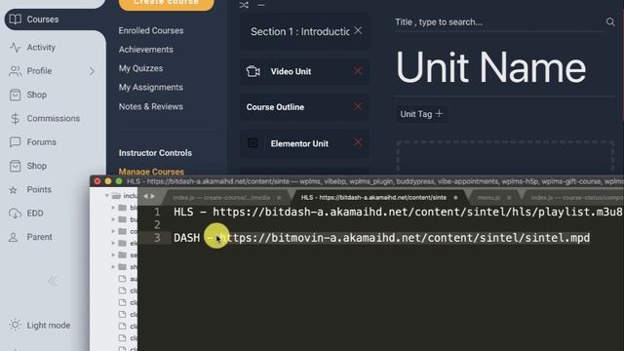Expand the Profile submenu chevron
This screenshot has width=624, height=351.
pos(92,71)
